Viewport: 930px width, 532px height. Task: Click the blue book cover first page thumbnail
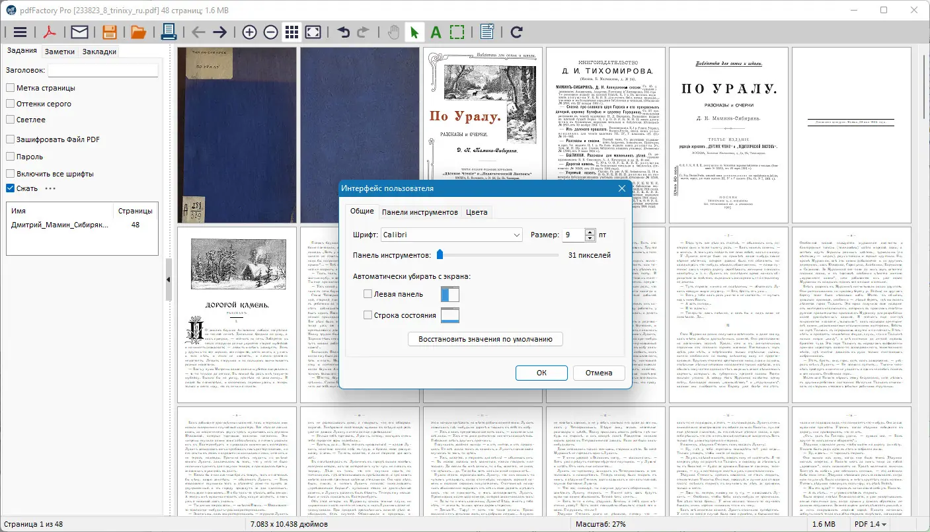(236, 135)
